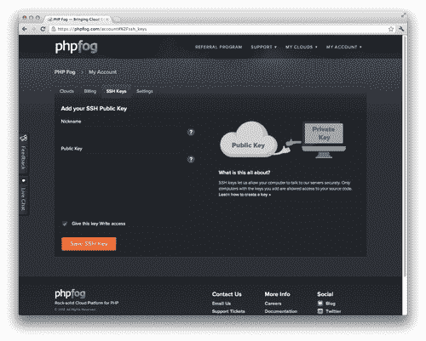Click My Account breadcrumb link
The image size is (426, 341).
point(102,72)
